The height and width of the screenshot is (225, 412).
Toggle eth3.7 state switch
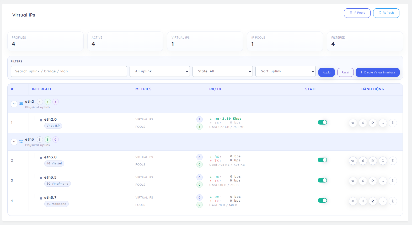click(322, 200)
